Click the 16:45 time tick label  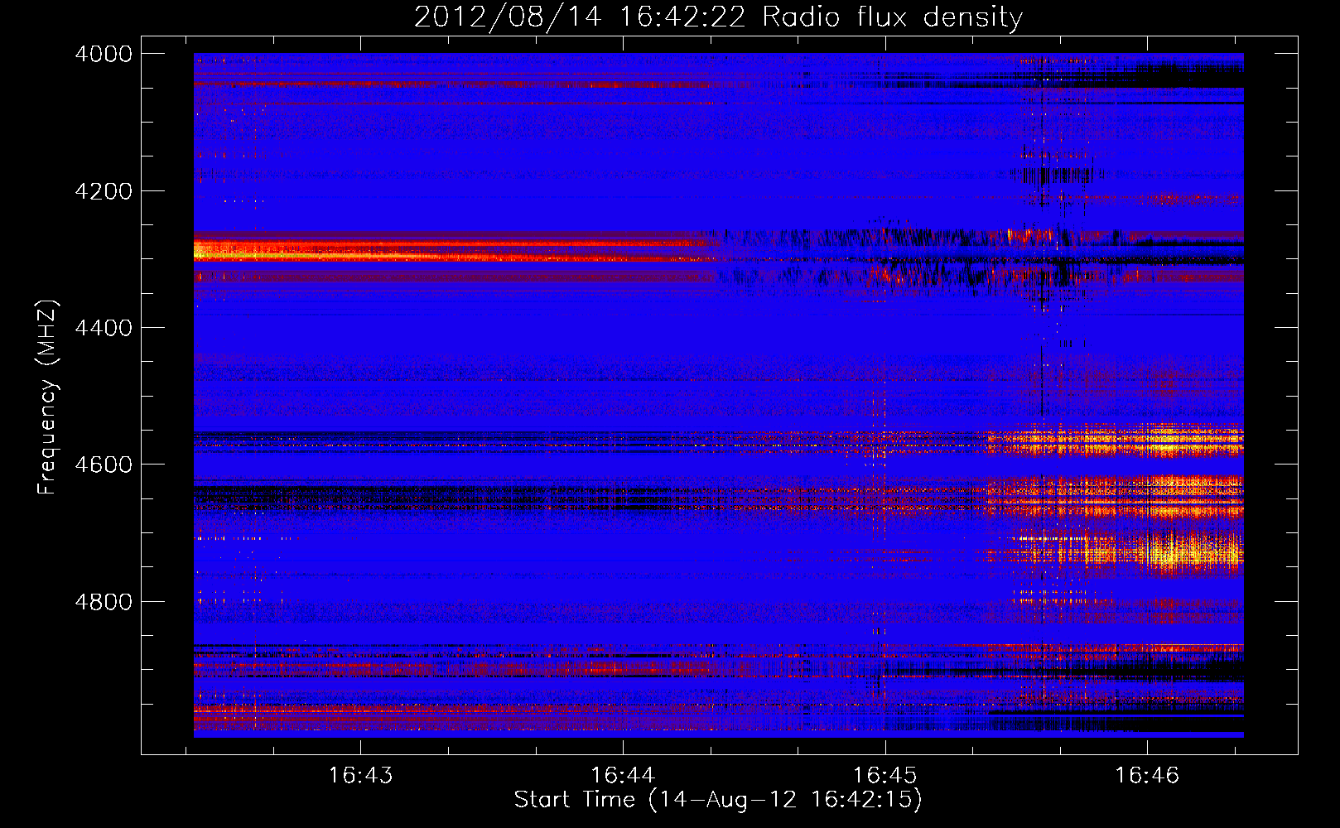pyautogui.click(x=884, y=776)
